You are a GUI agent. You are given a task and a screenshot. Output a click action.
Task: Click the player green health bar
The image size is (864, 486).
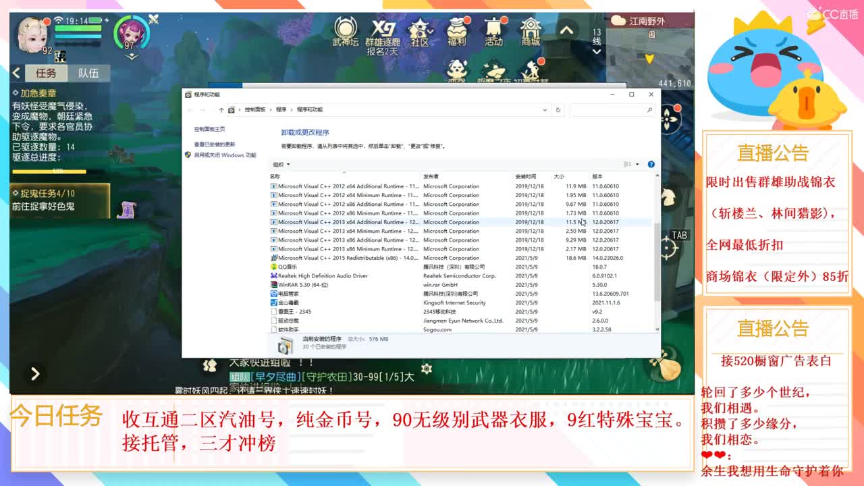pos(78,28)
